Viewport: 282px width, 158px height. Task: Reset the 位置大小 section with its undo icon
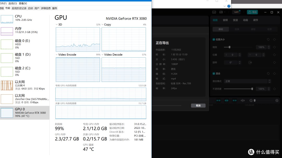pos(268,39)
